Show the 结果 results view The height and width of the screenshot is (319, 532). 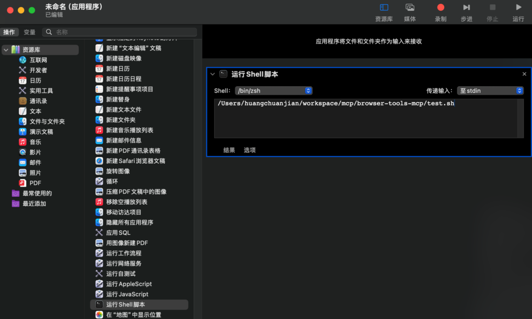(229, 150)
